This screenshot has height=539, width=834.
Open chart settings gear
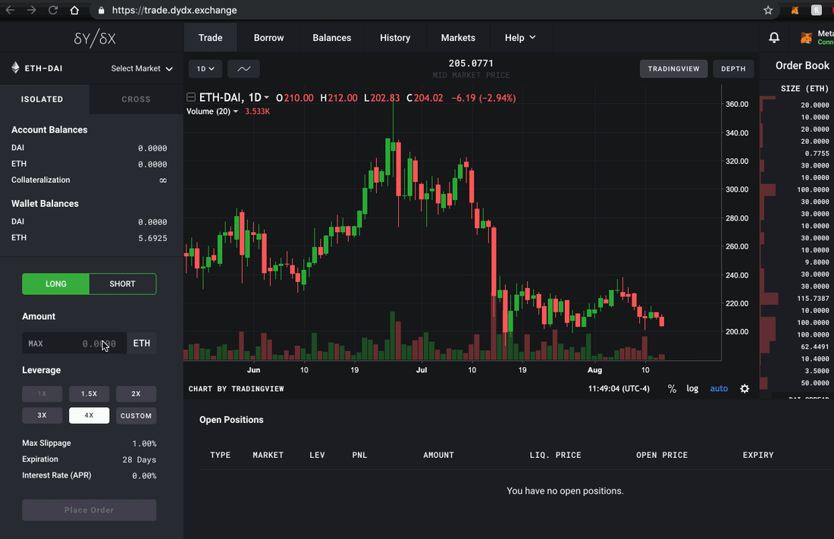(x=745, y=388)
